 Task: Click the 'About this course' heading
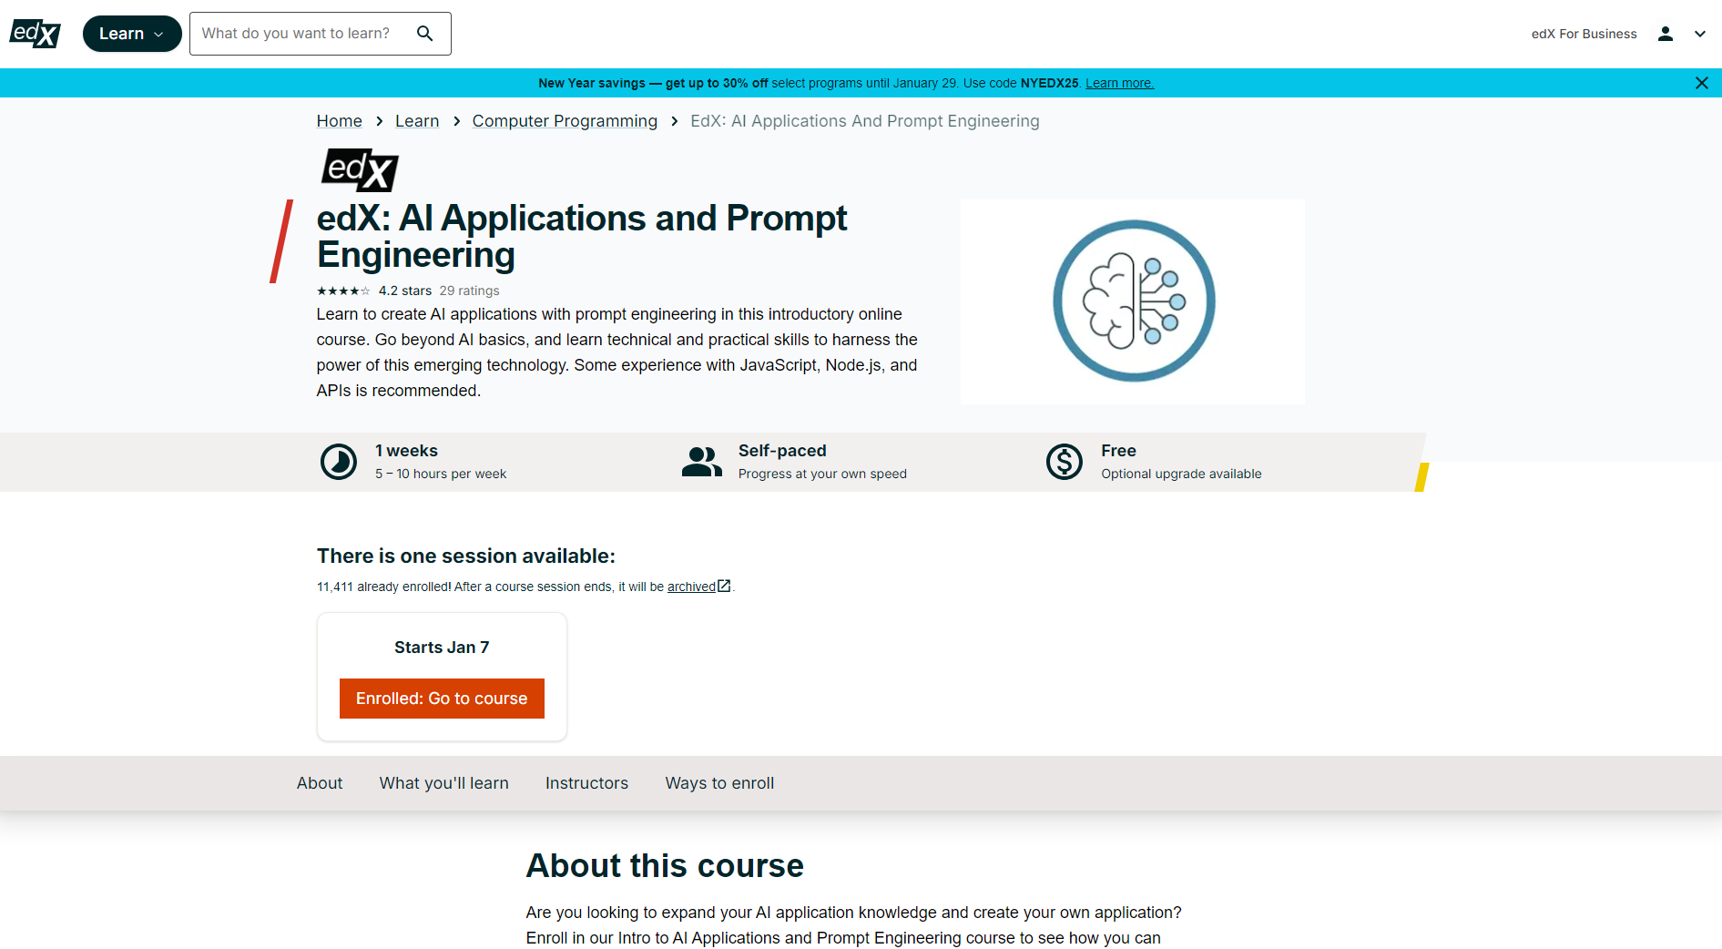coord(665,866)
